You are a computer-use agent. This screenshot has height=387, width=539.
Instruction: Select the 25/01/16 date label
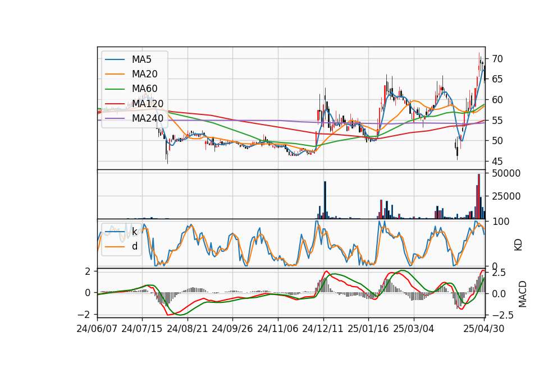368,329
